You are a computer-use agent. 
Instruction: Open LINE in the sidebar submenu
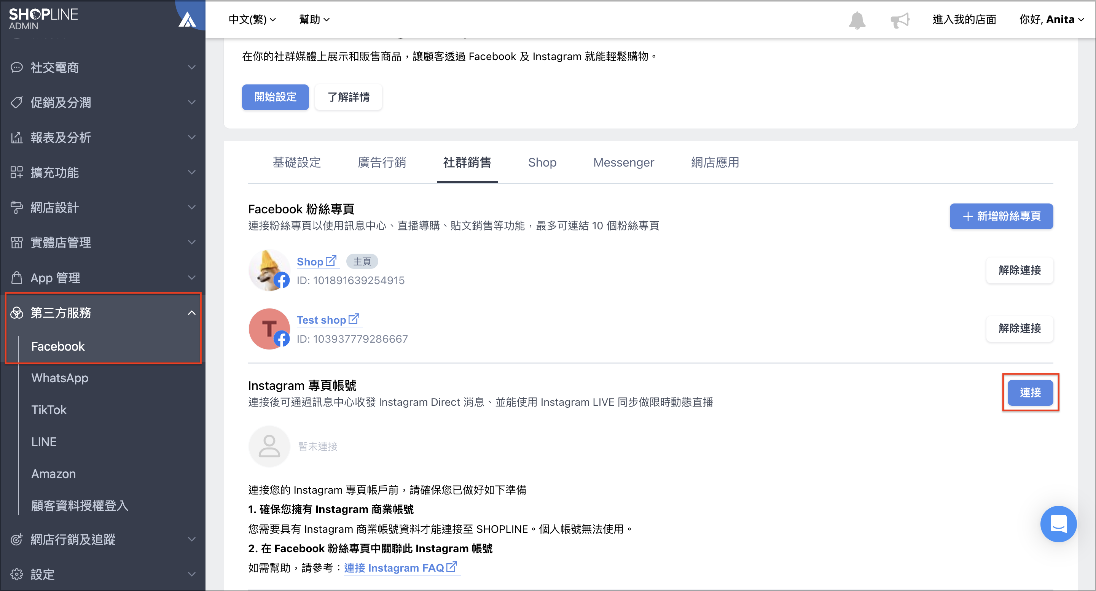coord(44,442)
